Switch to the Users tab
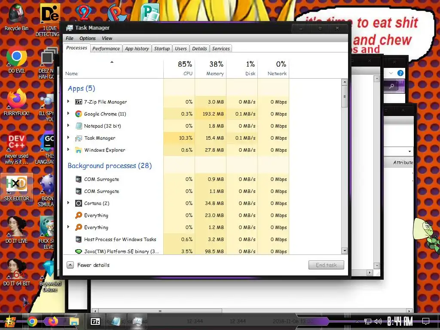 [x=181, y=49]
